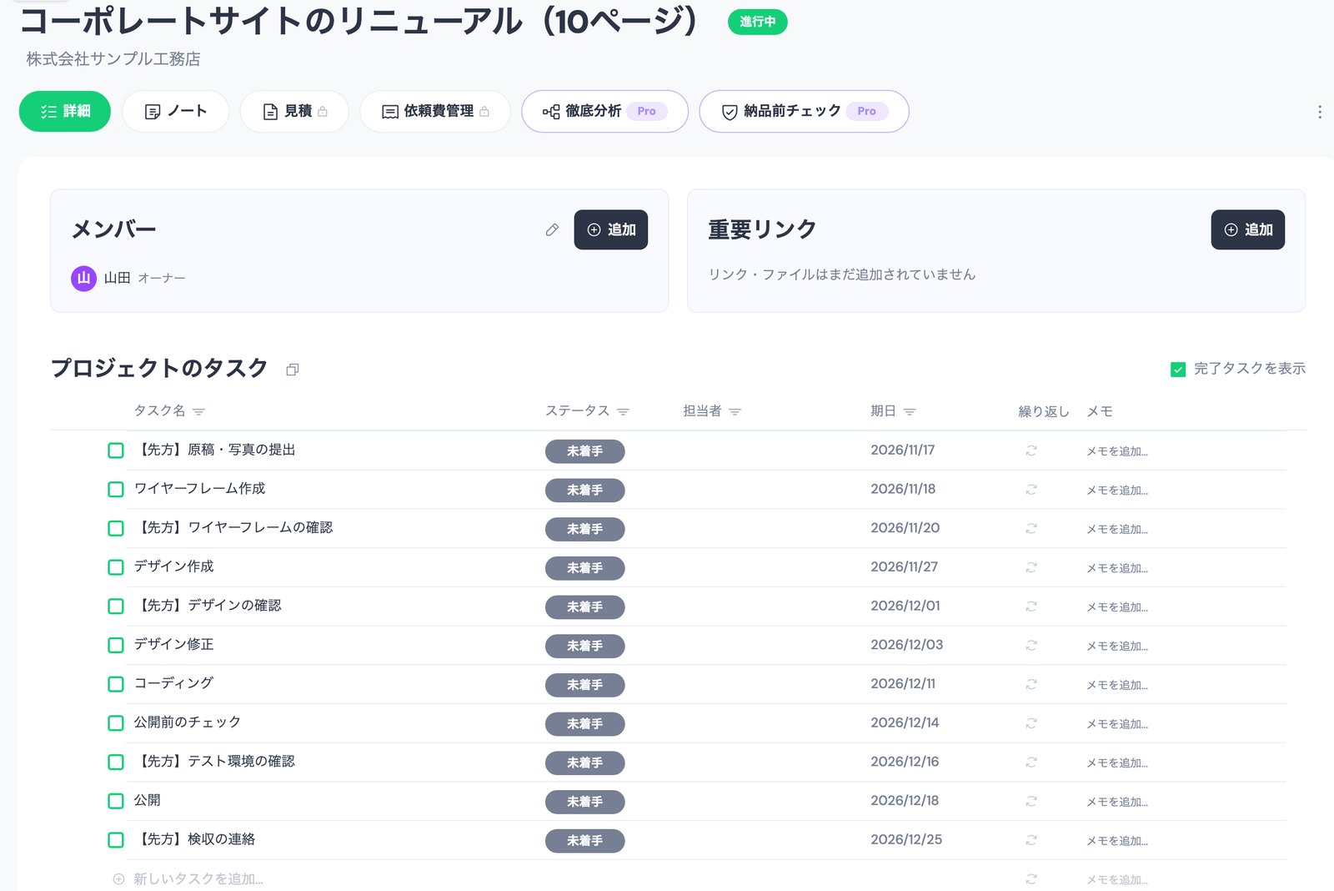Screen dimensions: 1334x891
Task: Open the 納品前チェック Pro tab
Action: pyautogui.click(x=804, y=111)
